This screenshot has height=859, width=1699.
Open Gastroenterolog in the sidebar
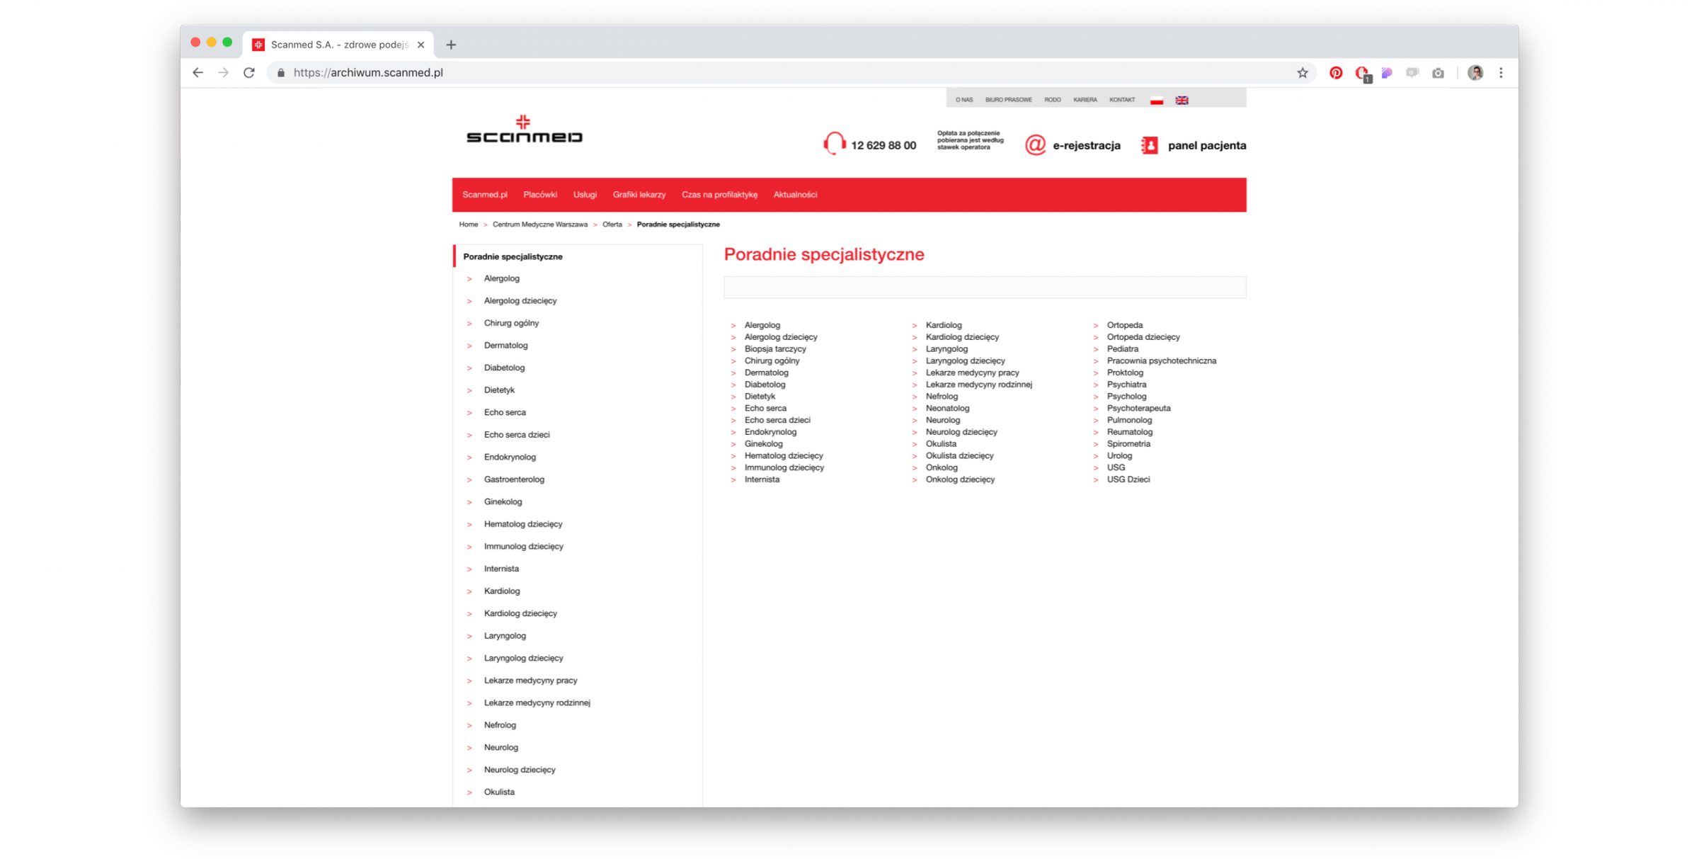tap(514, 479)
